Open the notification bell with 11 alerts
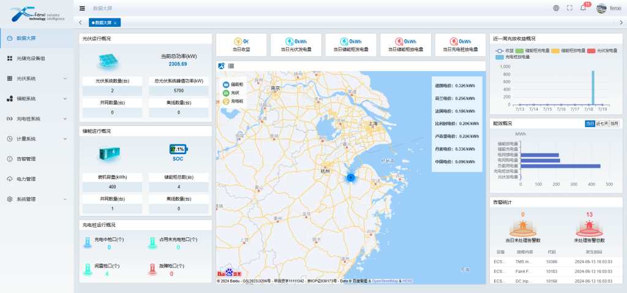The image size is (627, 293). click(x=583, y=8)
